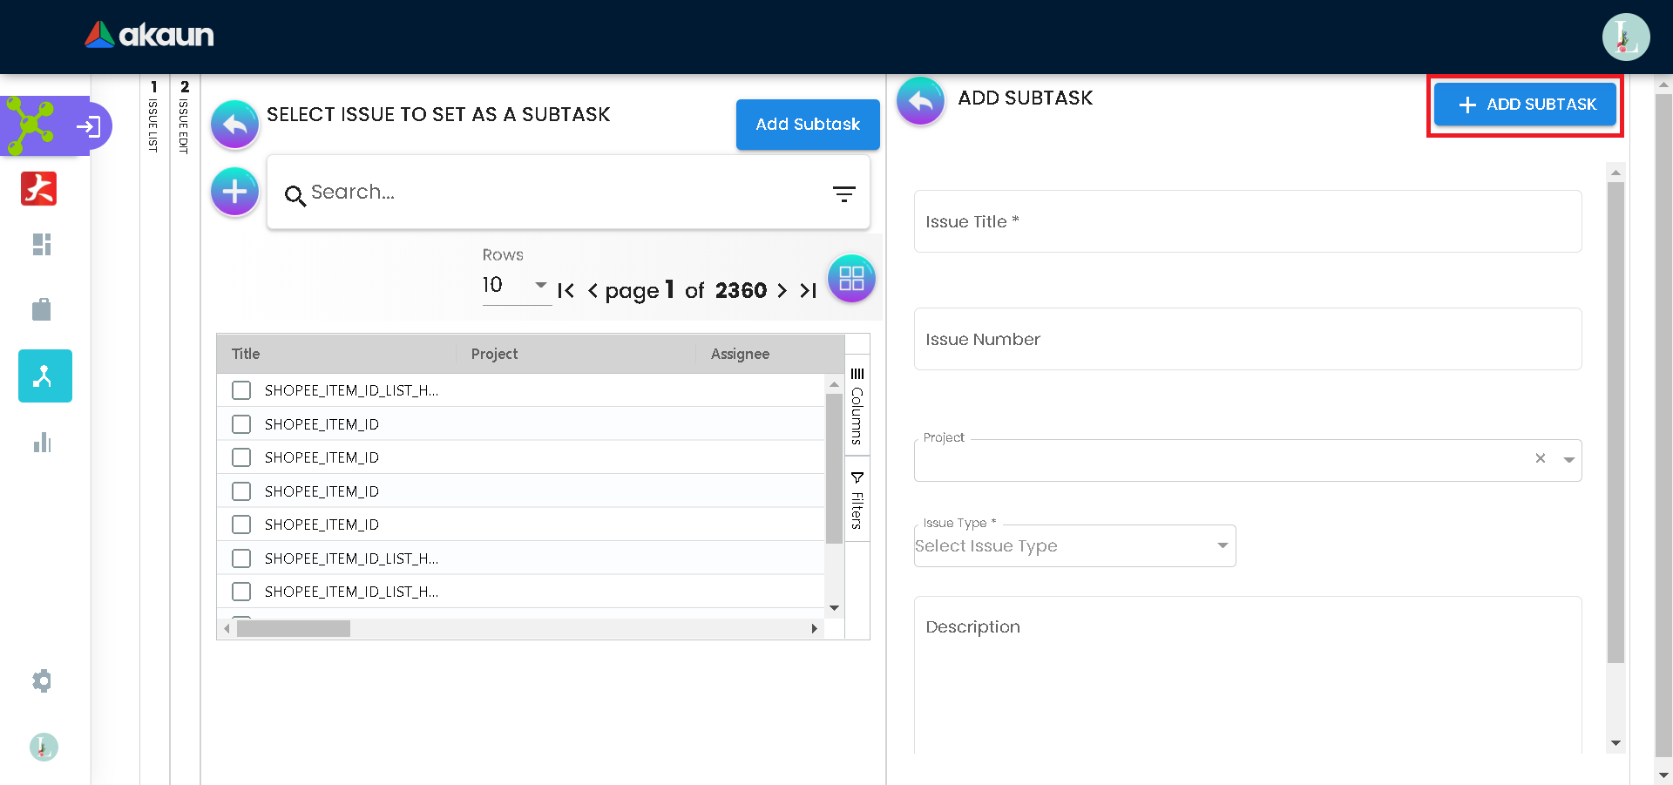
Task: Click the round plus icon beside search
Action: tap(234, 192)
